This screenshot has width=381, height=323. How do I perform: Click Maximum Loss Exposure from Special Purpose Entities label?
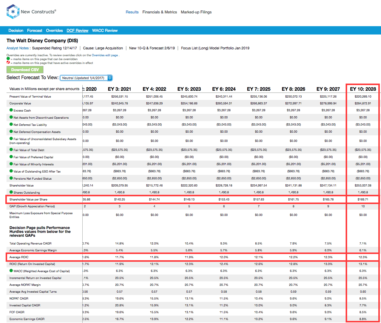point(41,215)
